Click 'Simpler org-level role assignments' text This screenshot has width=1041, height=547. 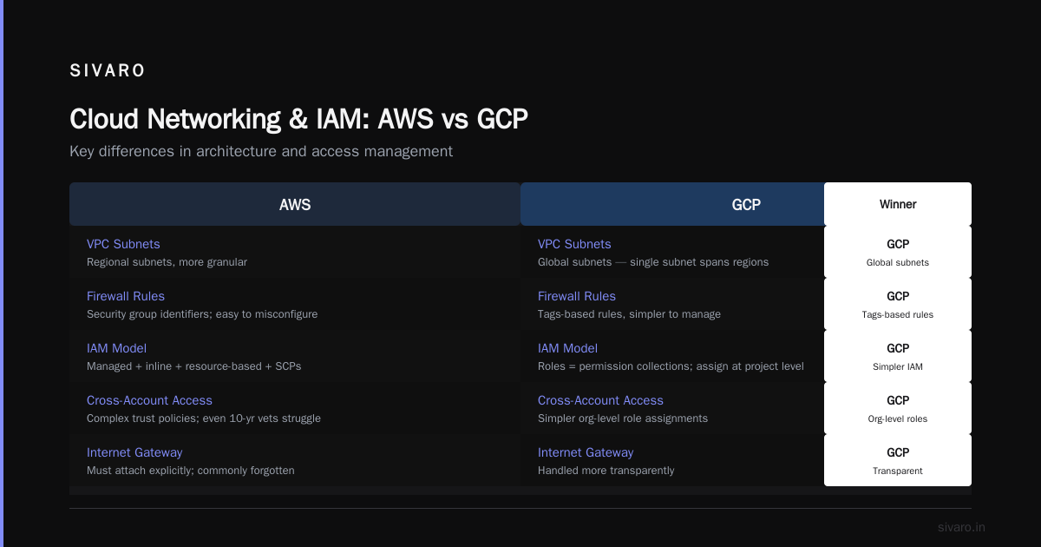pyautogui.click(x=623, y=418)
